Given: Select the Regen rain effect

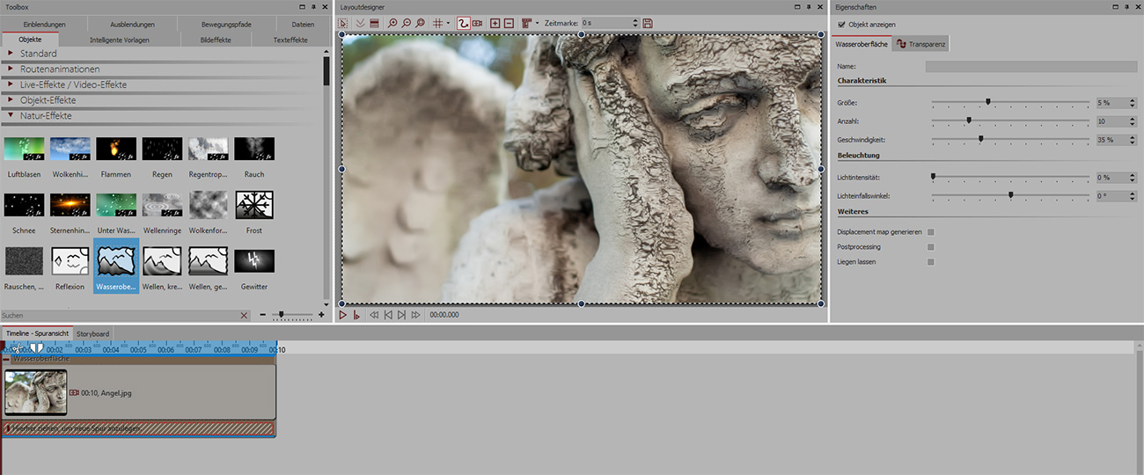Looking at the screenshot, I should point(162,149).
